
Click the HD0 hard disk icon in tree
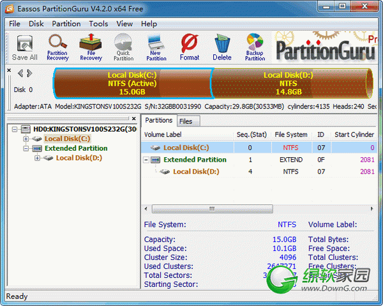(26, 129)
